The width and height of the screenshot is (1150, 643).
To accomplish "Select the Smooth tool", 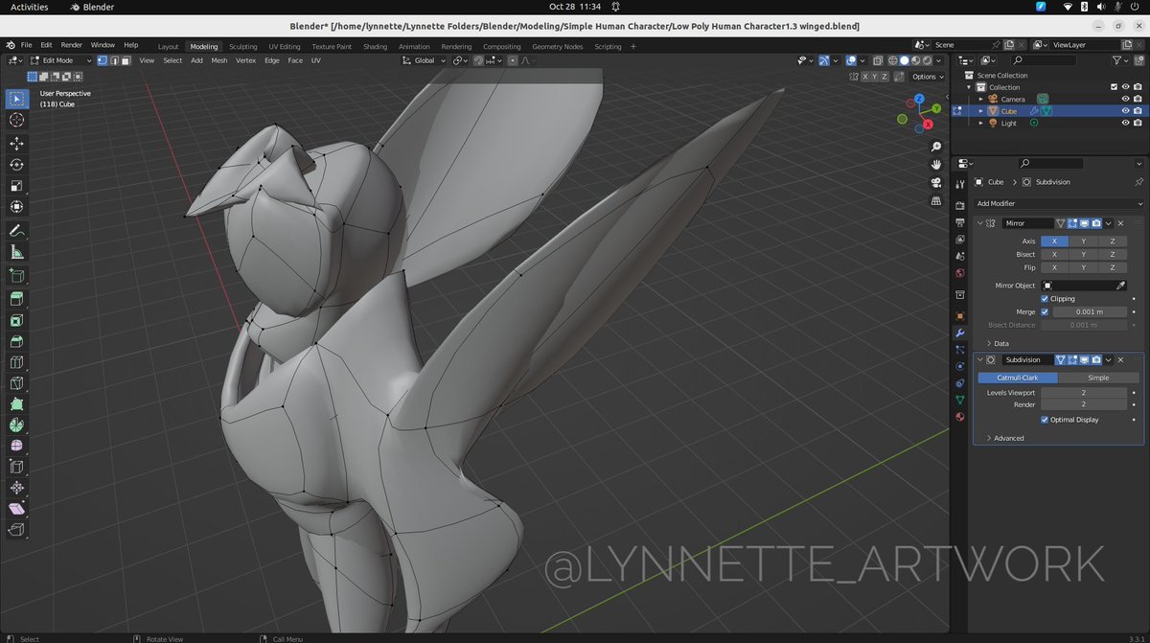I will click(16, 446).
